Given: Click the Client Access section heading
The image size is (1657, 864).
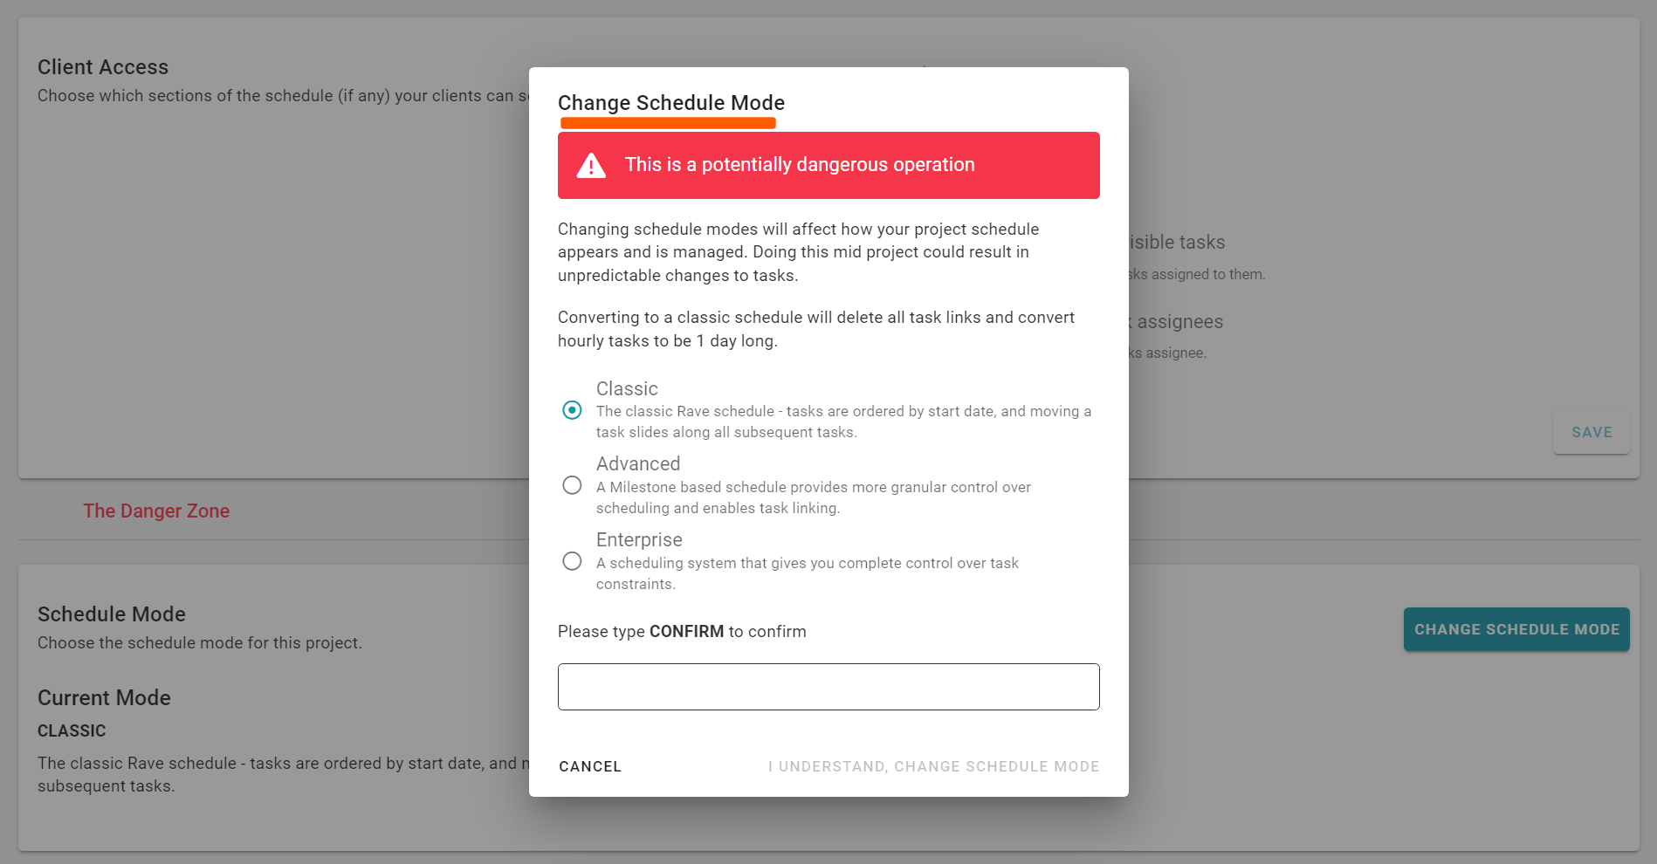Looking at the screenshot, I should 103,67.
